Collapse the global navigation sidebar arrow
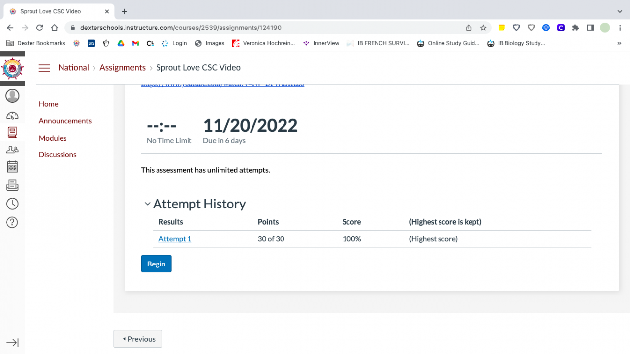 [x=12, y=343]
